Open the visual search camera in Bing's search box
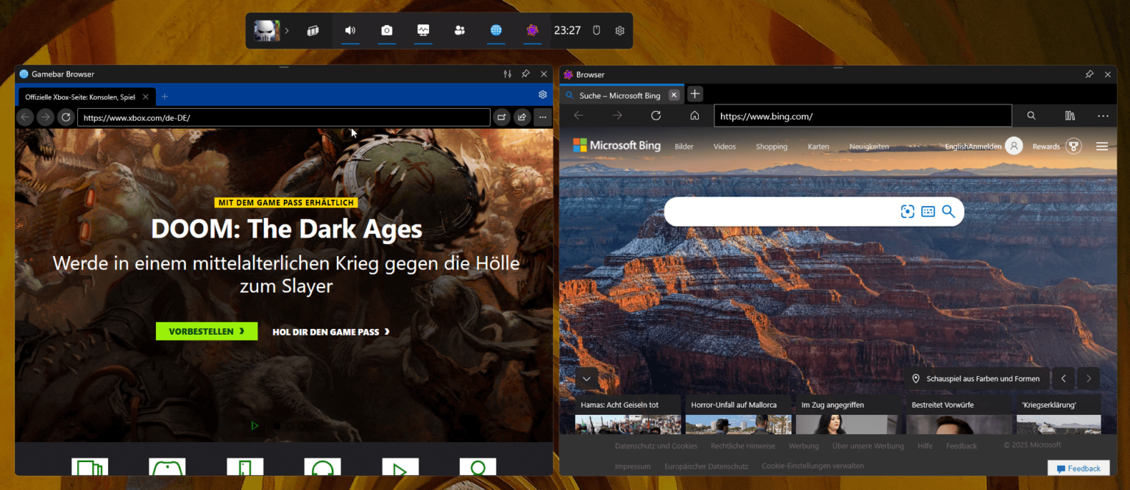This screenshot has width=1130, height=490. pyautogui.click(x=907, y=211)
